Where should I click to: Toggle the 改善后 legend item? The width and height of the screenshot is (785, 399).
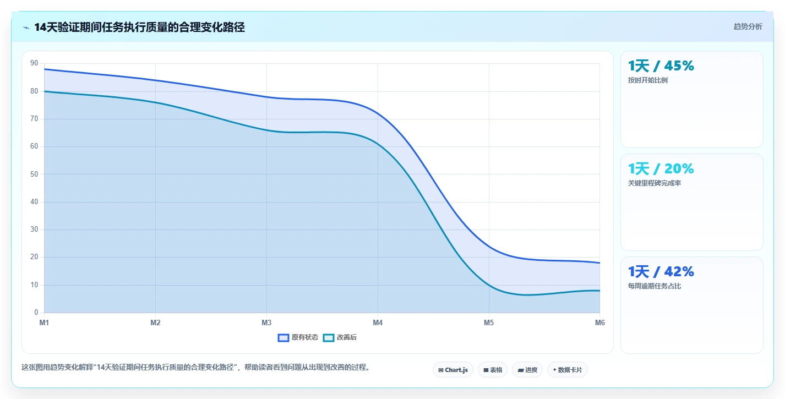click(340, 337)
